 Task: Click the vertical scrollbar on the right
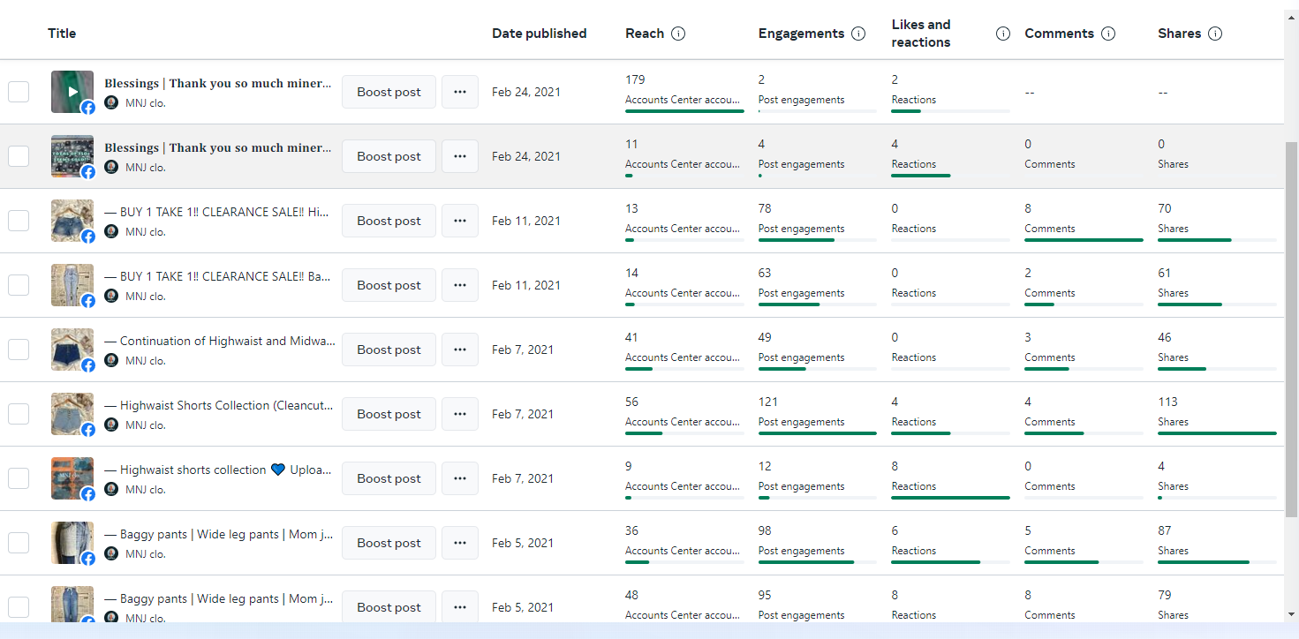coord(1291,327)
